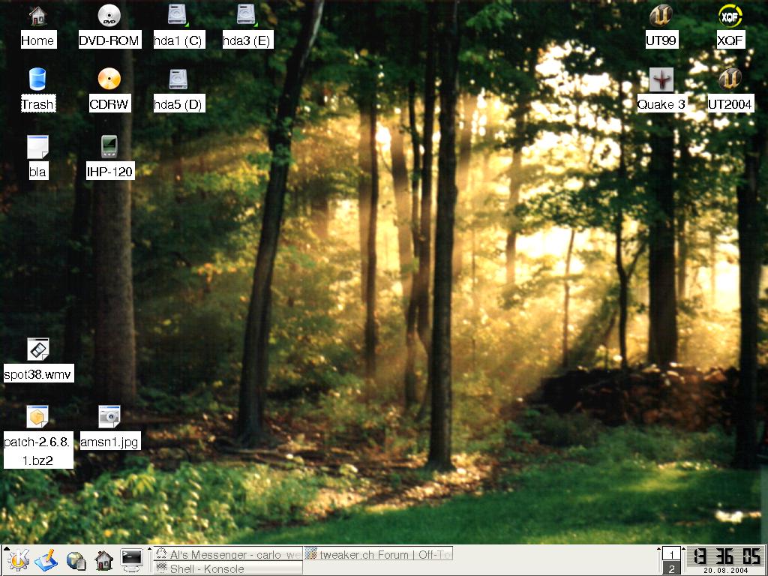Viewport: 768px width, 576px height.
Task: Switch to virtual desktop 1 in pager
Action: tap(672, 554)
